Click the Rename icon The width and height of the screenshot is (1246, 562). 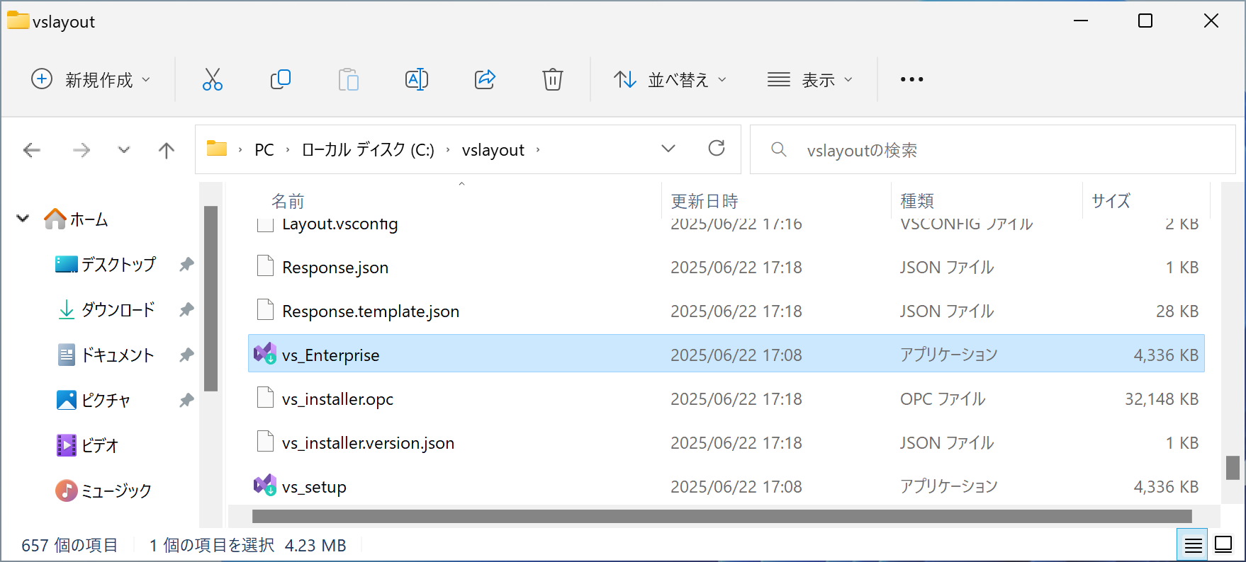417,79
